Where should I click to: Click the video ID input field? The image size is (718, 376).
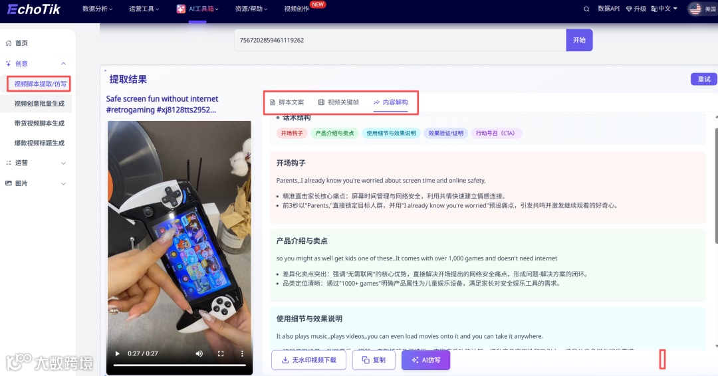pyautogui.click(x=400, y=41)
